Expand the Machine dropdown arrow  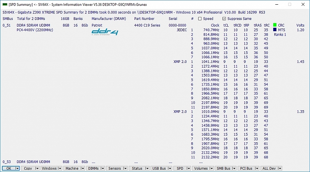[x=82, y=168]
